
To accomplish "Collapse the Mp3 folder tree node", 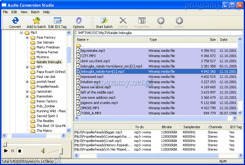I will click(x=21, y=33).
